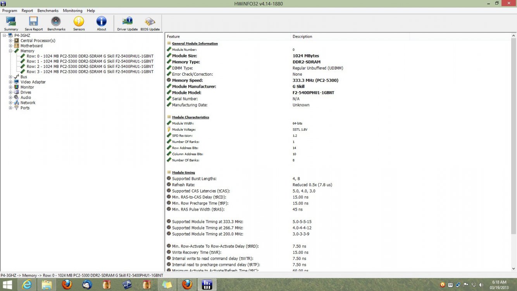Select Row: 3 memory module entry
This screenshot has height=291, width=517.
tap(90, 72)
